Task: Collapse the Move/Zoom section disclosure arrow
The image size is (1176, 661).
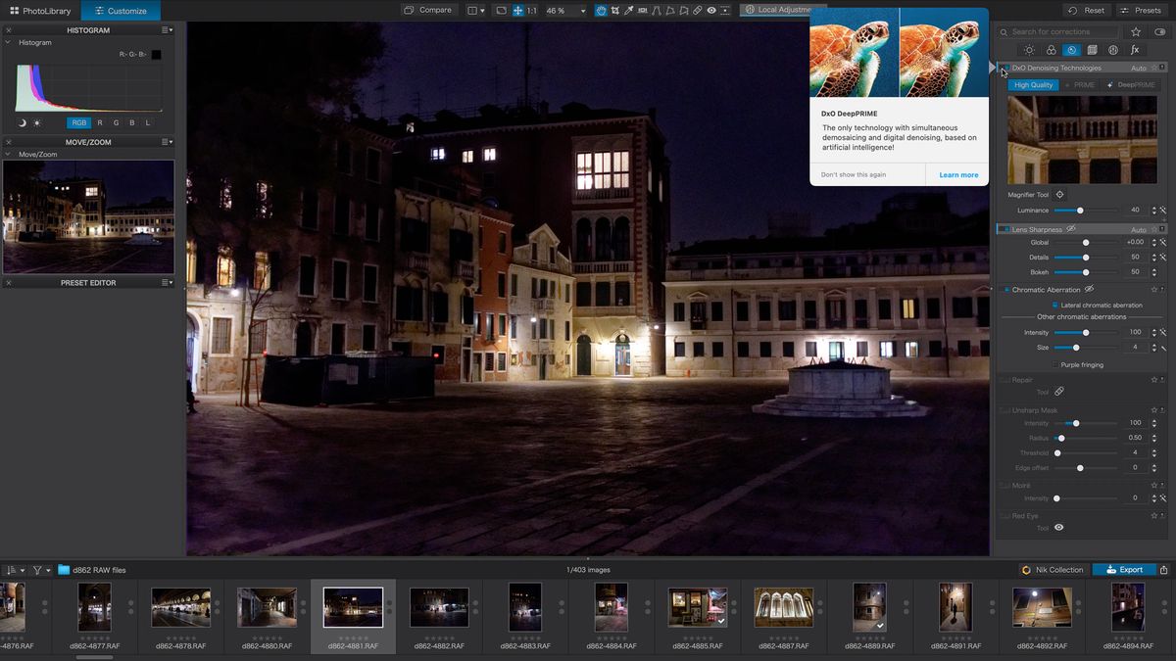Action: tap(9, 154)
